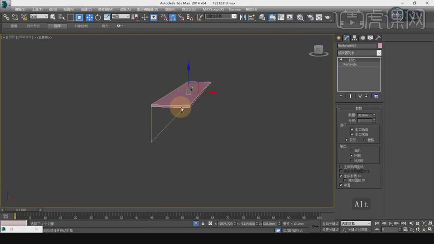This screenshot has width=434, height=244.
Task: Expand the 视图 reference coordinate dropdown
Action: [x=121, y=17]
